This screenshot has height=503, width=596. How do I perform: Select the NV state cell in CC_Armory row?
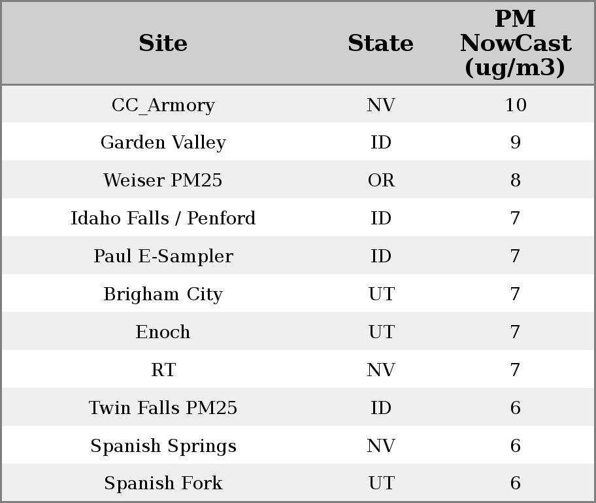381,105
